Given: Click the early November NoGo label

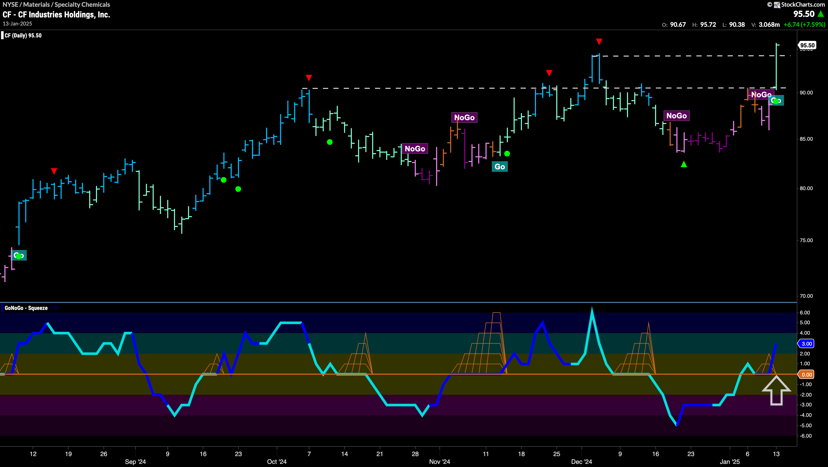Looking at the screenshot, I should pos(464,117).
